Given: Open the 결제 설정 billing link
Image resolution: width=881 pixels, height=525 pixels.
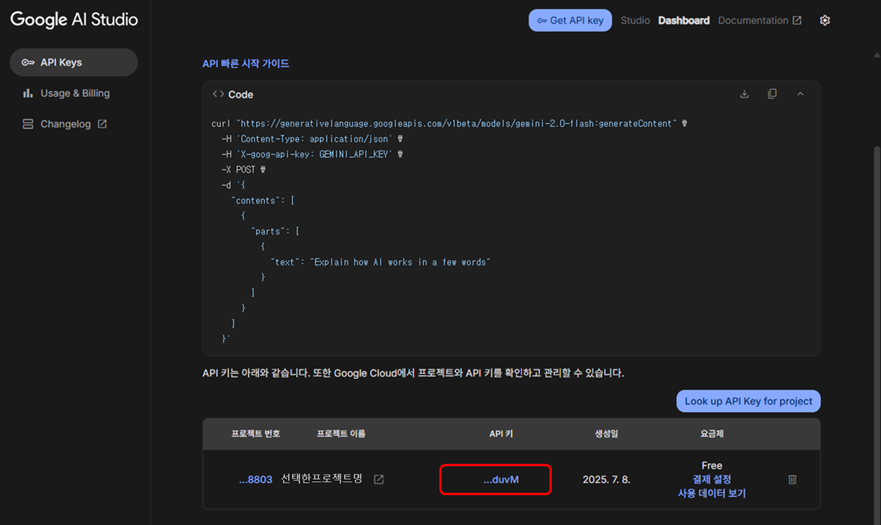Looking at the screenshot, I should pos(712,479).
